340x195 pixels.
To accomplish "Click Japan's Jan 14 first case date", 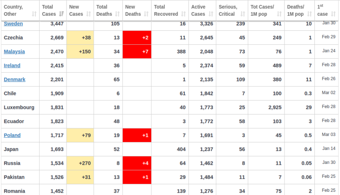I will coord(329,148).
